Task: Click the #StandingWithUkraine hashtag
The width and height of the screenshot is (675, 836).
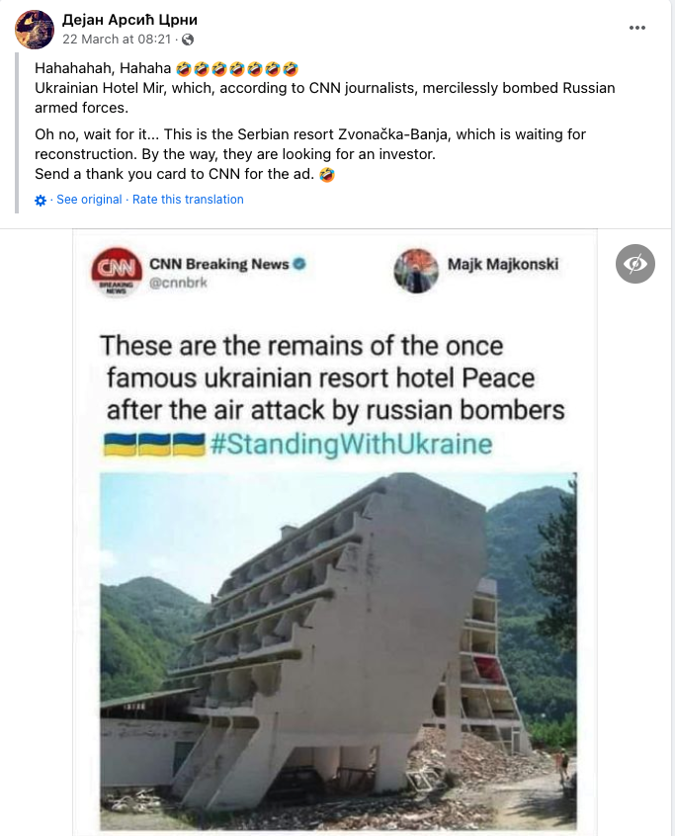Action: 351,444
